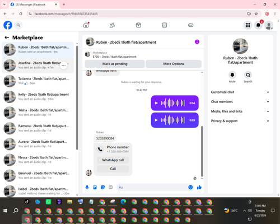This screenshot has width=280, height=224.
Task: Click the Mark as pending button
Action: click(x=115, y=64)
